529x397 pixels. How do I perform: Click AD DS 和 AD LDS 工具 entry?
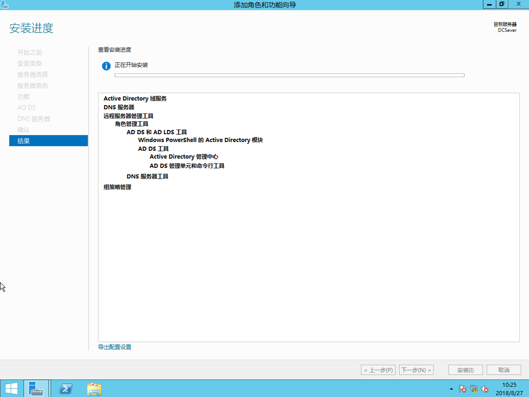pos(157,132)
